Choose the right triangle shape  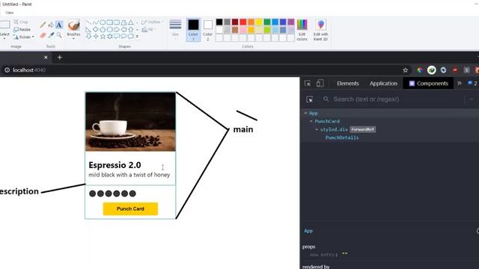click(88, 30)
